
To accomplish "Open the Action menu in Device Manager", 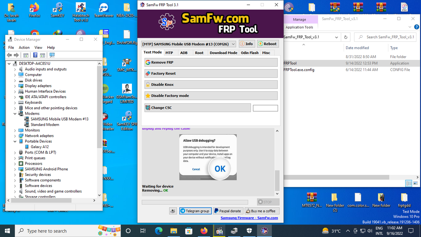I will (x=24, y=47).
